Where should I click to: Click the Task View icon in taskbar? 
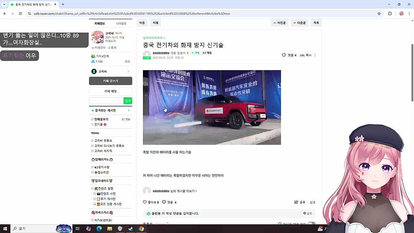78,229
